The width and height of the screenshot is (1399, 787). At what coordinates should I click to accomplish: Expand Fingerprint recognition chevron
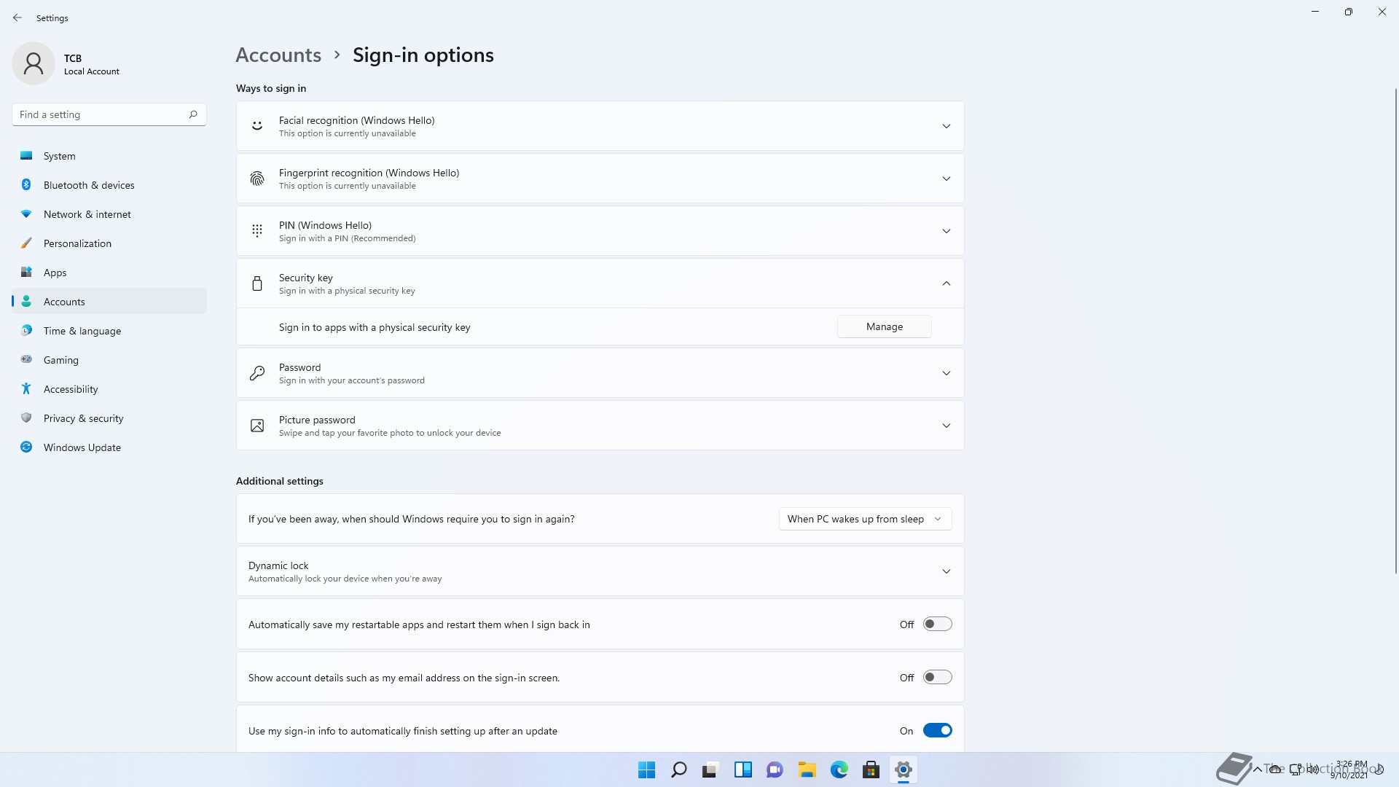click(x=946, y=179)
